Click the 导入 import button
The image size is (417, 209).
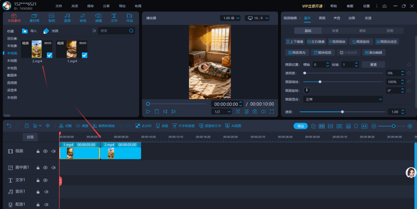coord(29,31)
